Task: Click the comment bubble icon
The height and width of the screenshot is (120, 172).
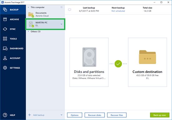Action: tap(70, 10)
